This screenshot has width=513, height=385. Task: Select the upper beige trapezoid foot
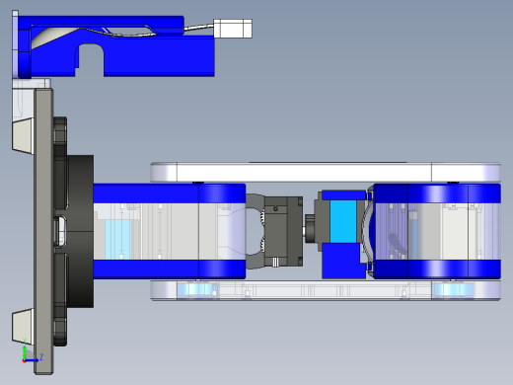pos(23,136)
